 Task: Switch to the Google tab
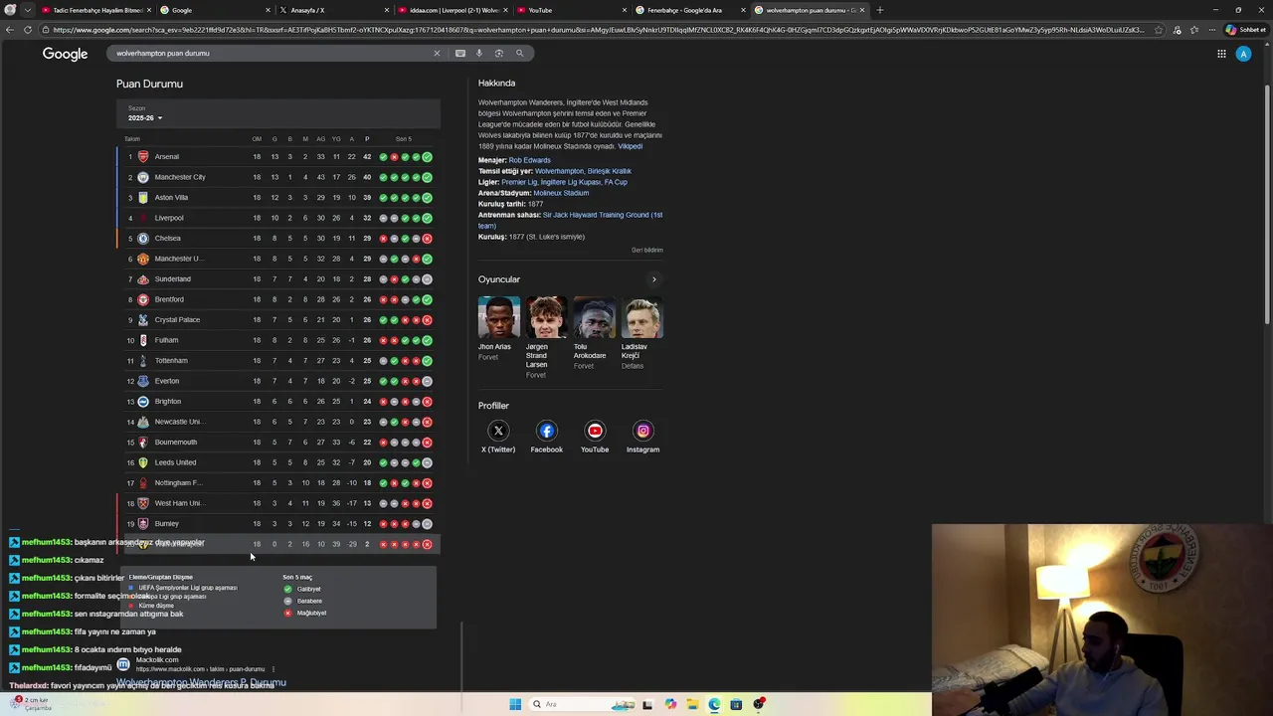tap(216, 10)
